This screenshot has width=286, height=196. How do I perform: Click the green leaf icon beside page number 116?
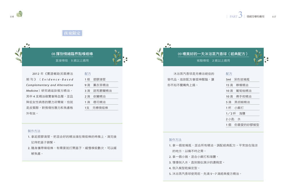click(x=19, y=14)
